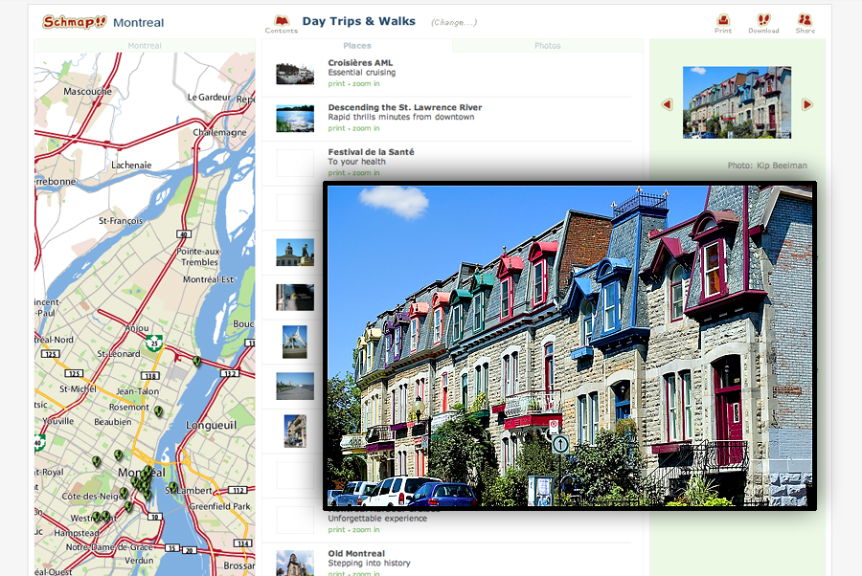Click the street view building thumbnail
The image size is (862, 576).
coord(295,431)
